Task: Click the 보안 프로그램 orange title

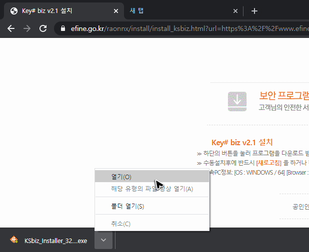Action: point(284,95)
